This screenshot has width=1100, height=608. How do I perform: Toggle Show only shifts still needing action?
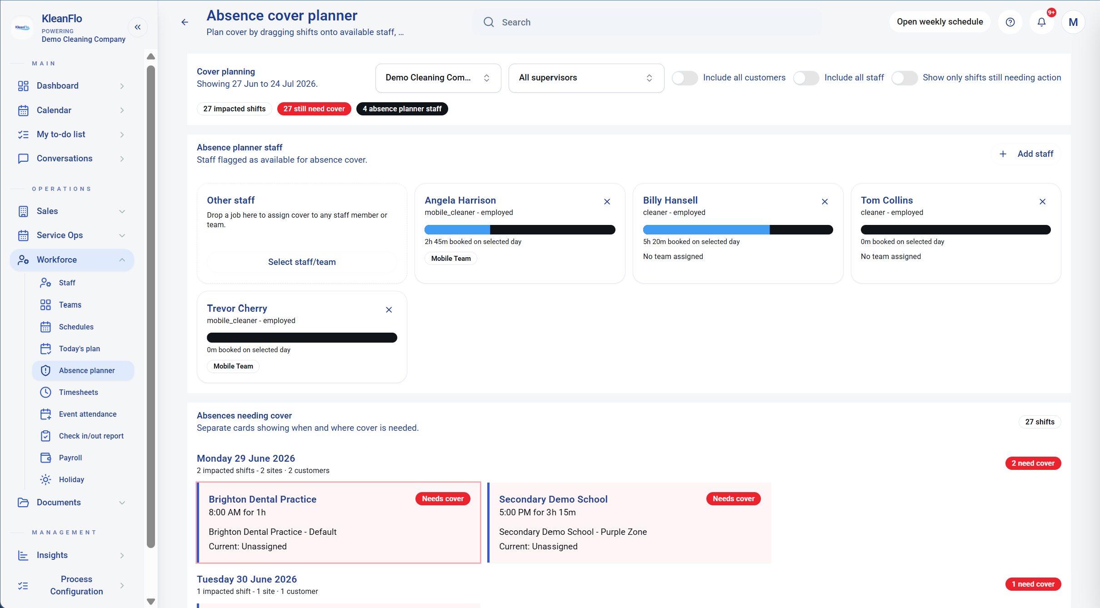coord(904,78)
